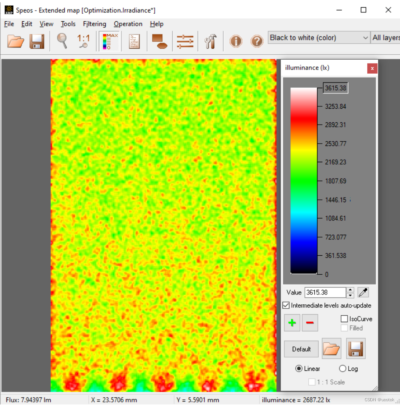Click the green plus add level button
This screenshot has height=405, width=400.
coord(292,323)
